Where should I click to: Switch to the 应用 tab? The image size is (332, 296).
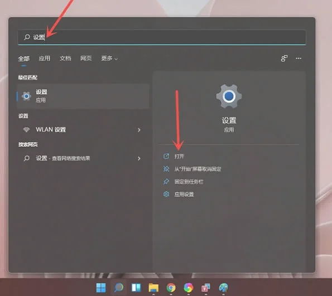[x=45, y=59]
